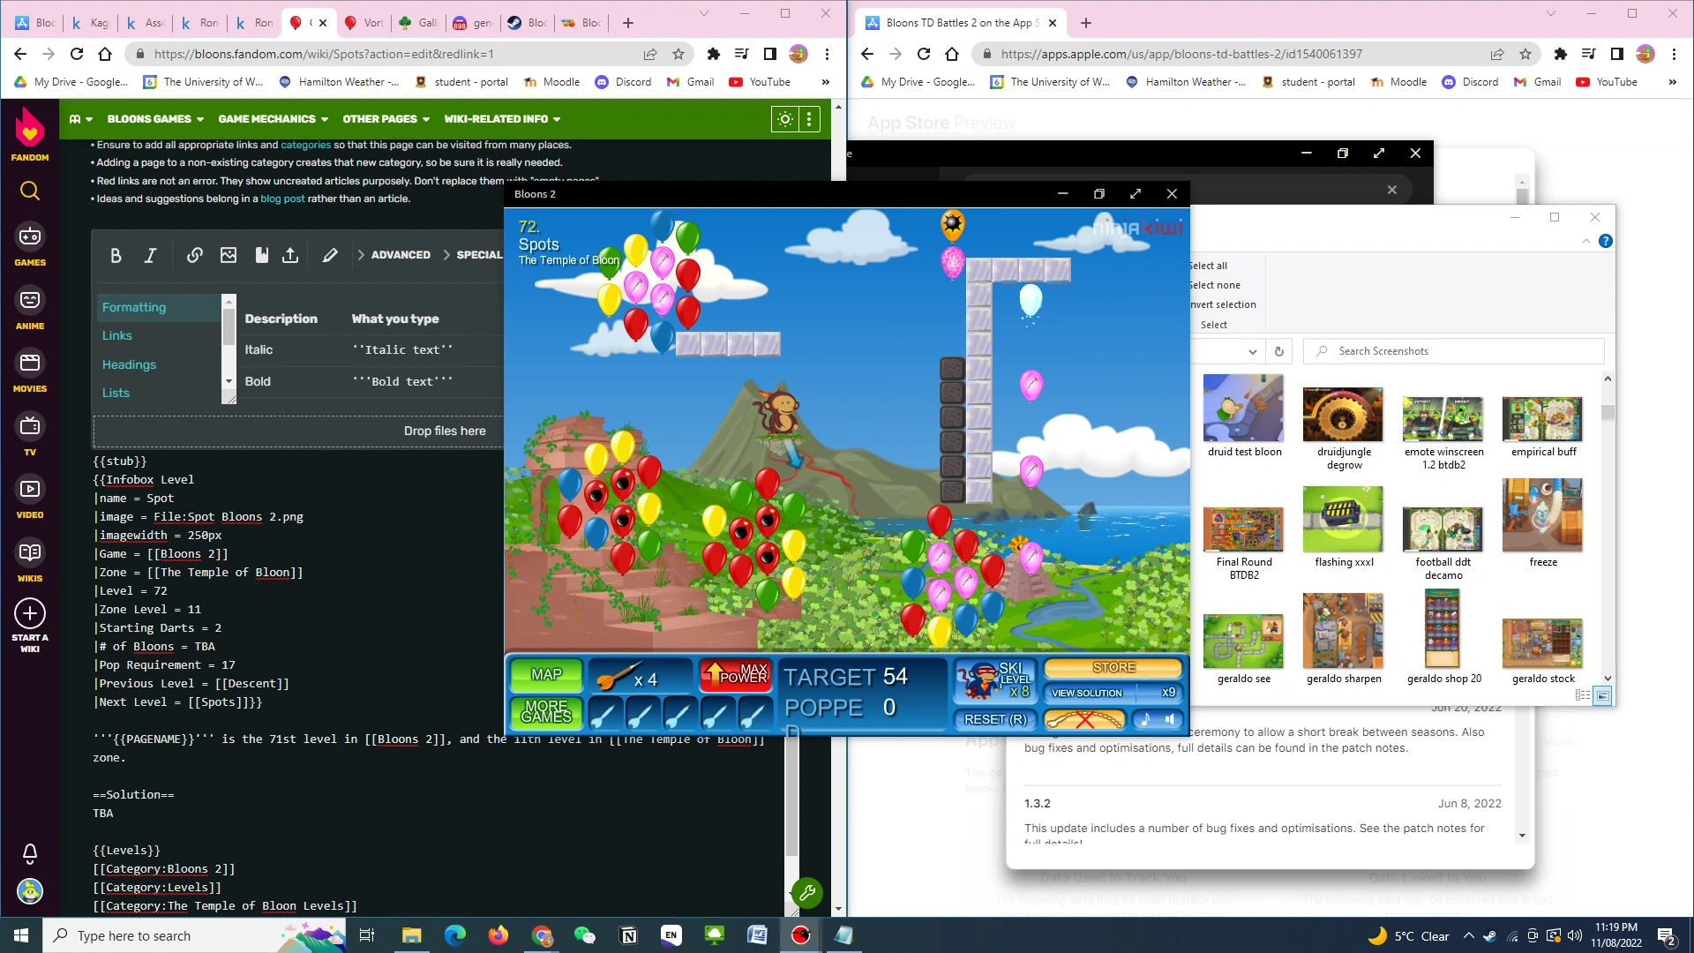The width and height of the screenshot is (1694, 953).
Task: Open the 'freeze' screenshot thumbnail
Action: coord(1542,516)
